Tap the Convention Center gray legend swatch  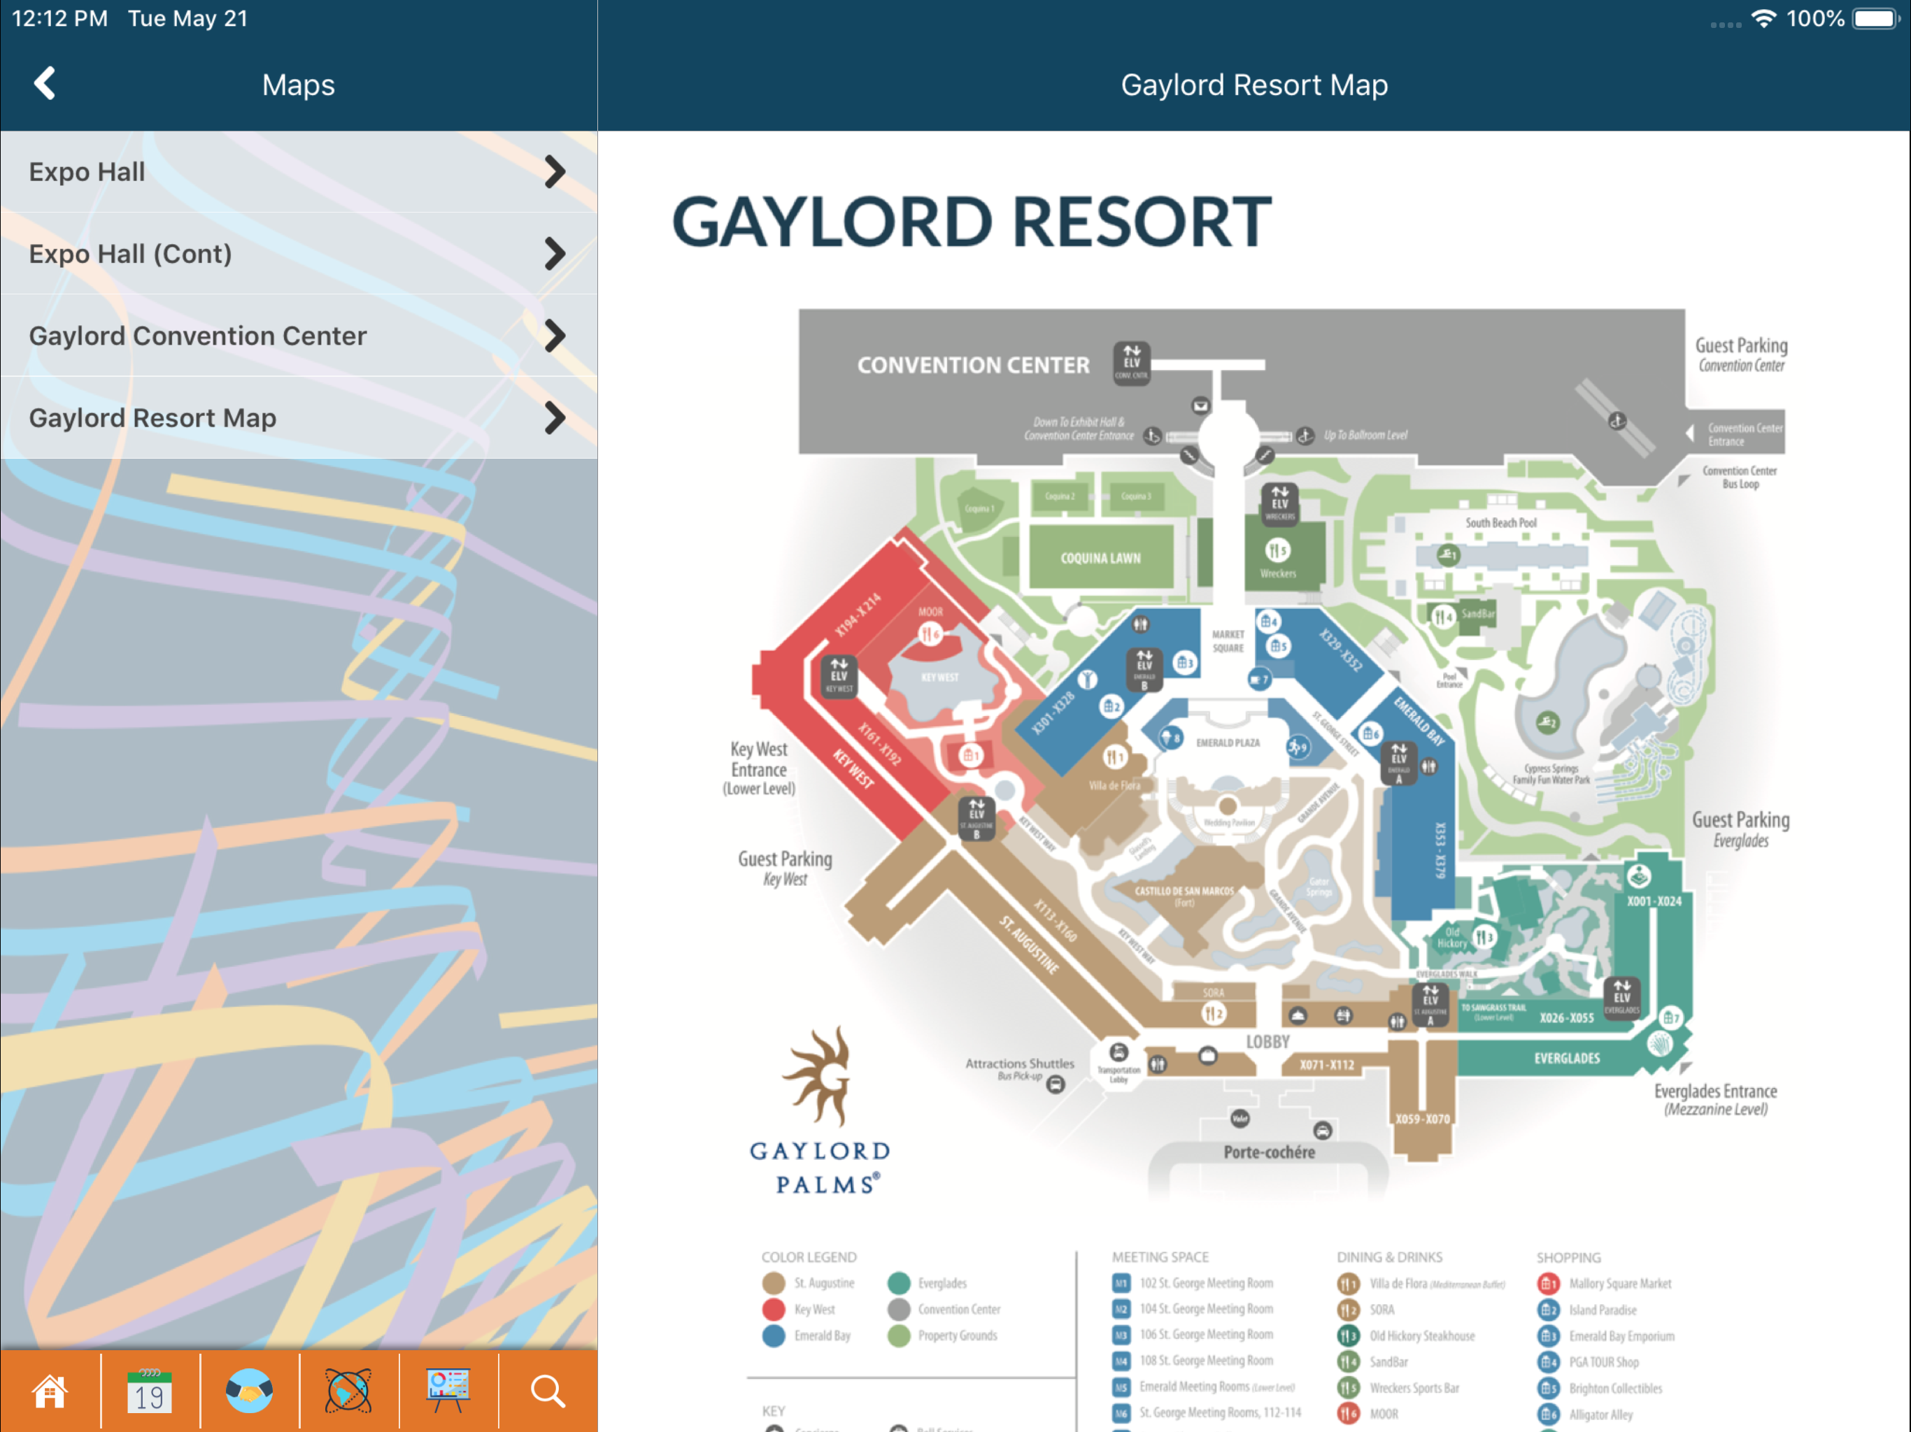click(x=900, y=1310)
